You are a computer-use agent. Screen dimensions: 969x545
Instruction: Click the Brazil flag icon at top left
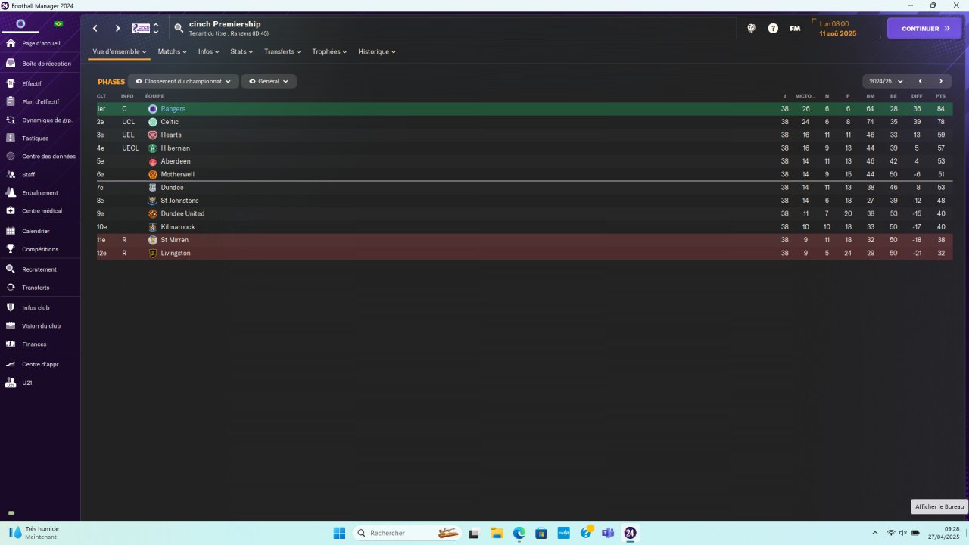click(58, 24)
